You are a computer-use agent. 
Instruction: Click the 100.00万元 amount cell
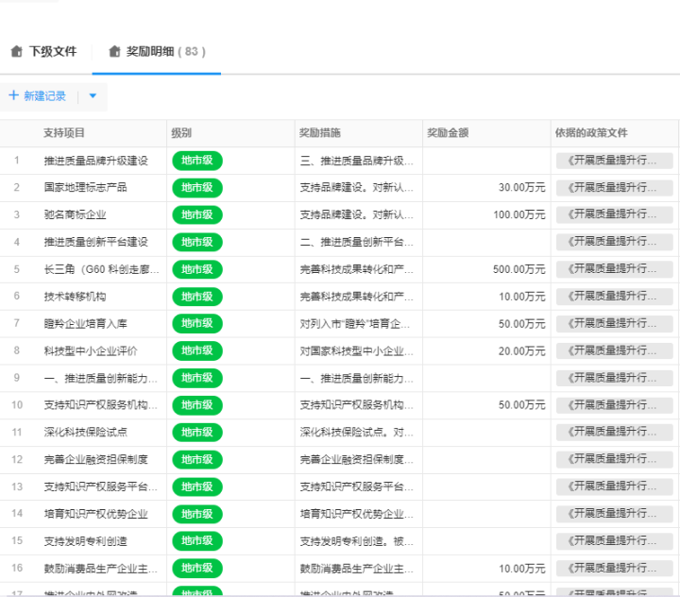[x=519, y=215]
